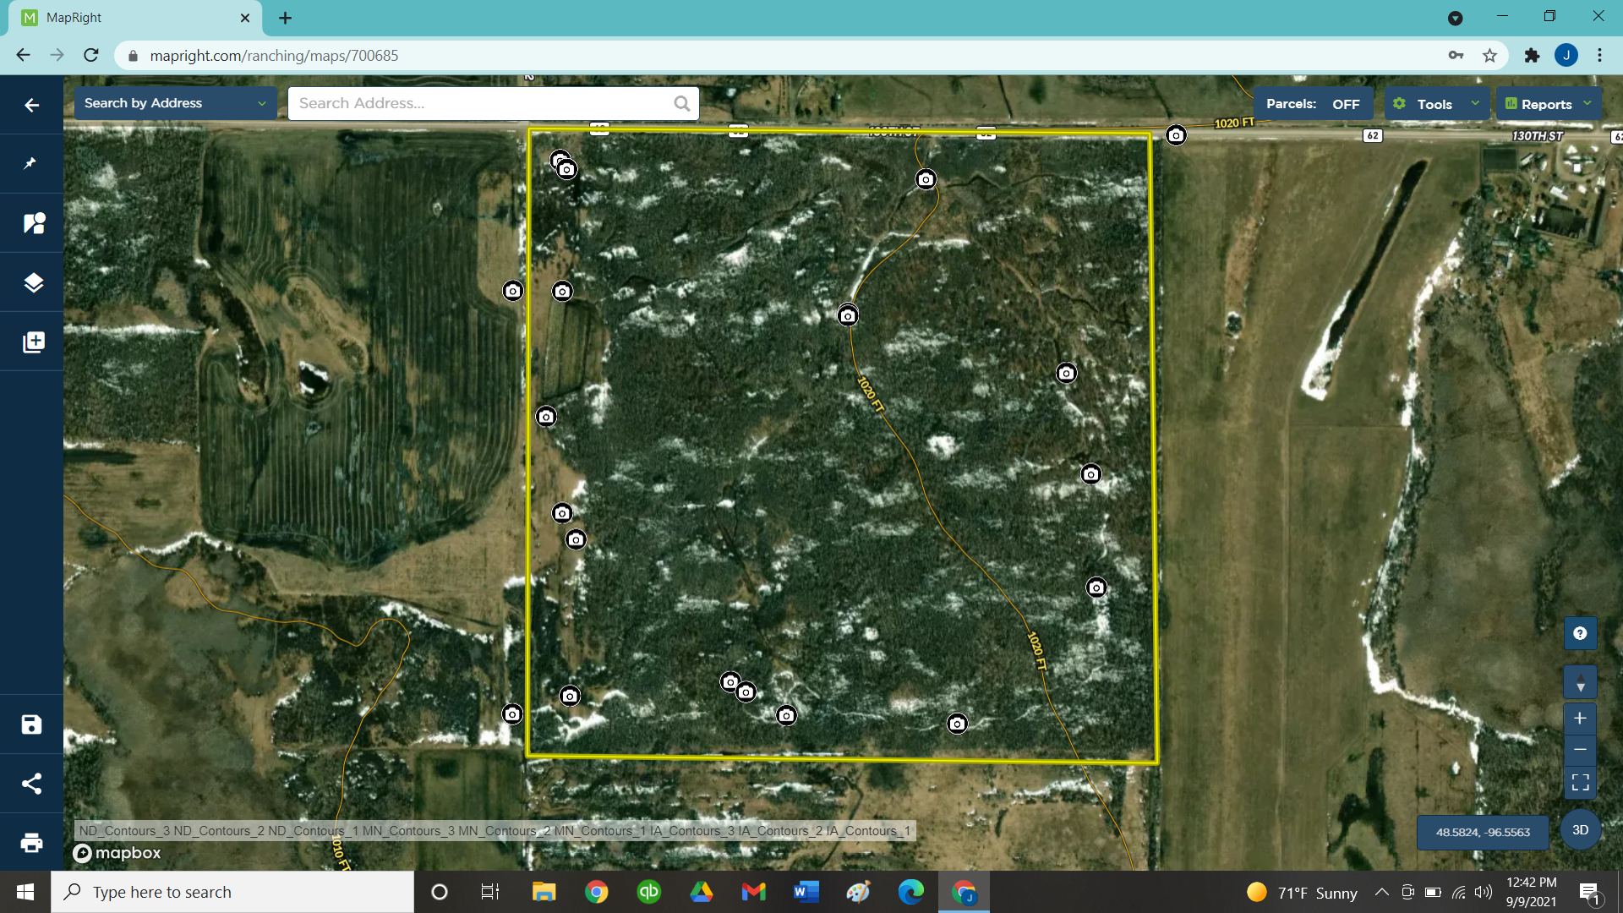
Task: Expand the Tools dropdown
Action: click(1435, 104)
